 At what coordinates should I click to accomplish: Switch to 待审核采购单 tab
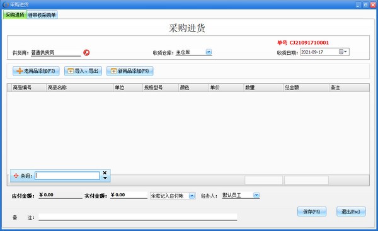[x=42, y=15]
